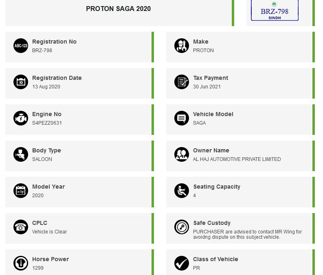Click the Vehicle is Clear status text
This screenshot has width=323, height=275.
click(x=49, y=232)
